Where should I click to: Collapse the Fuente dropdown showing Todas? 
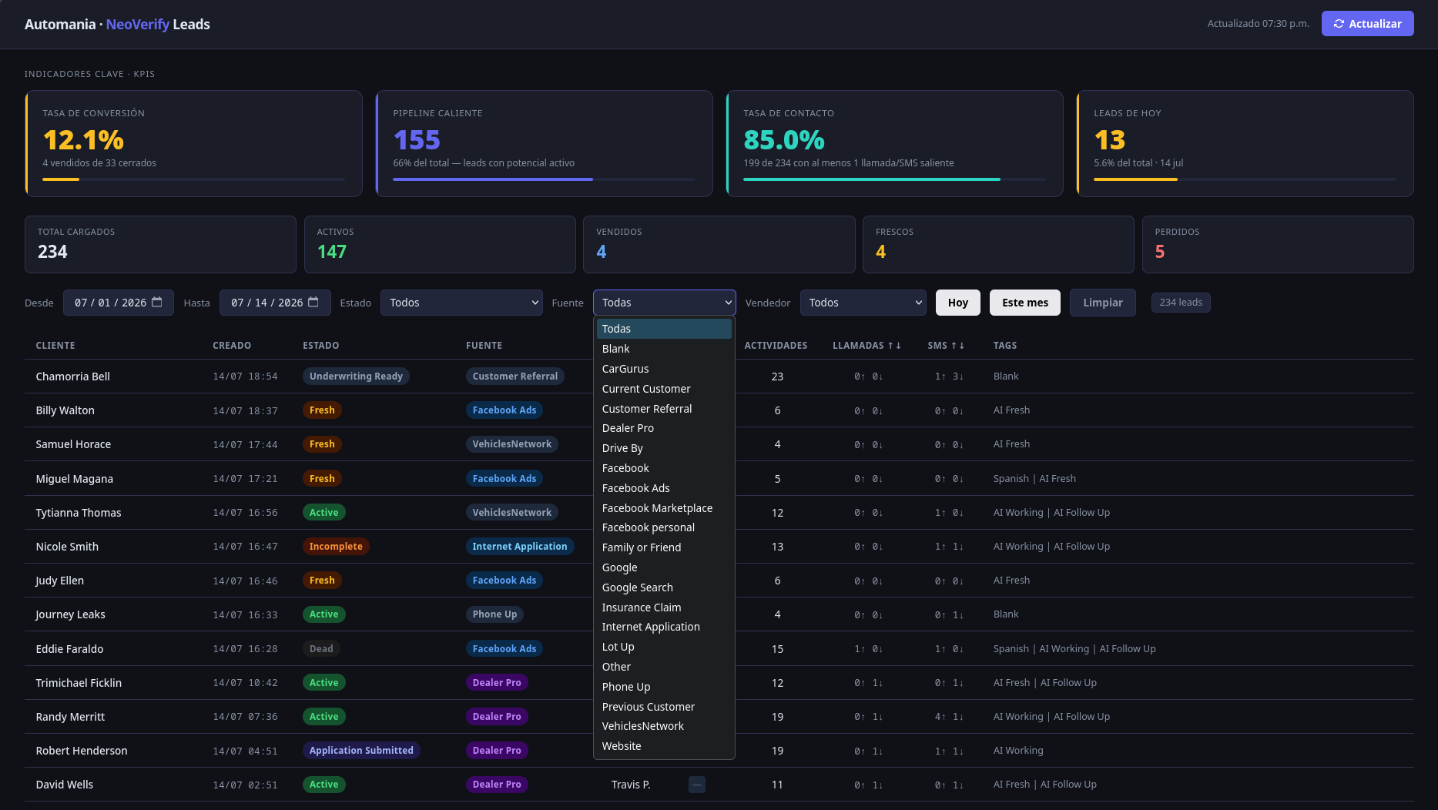click(x=665, y=303)
